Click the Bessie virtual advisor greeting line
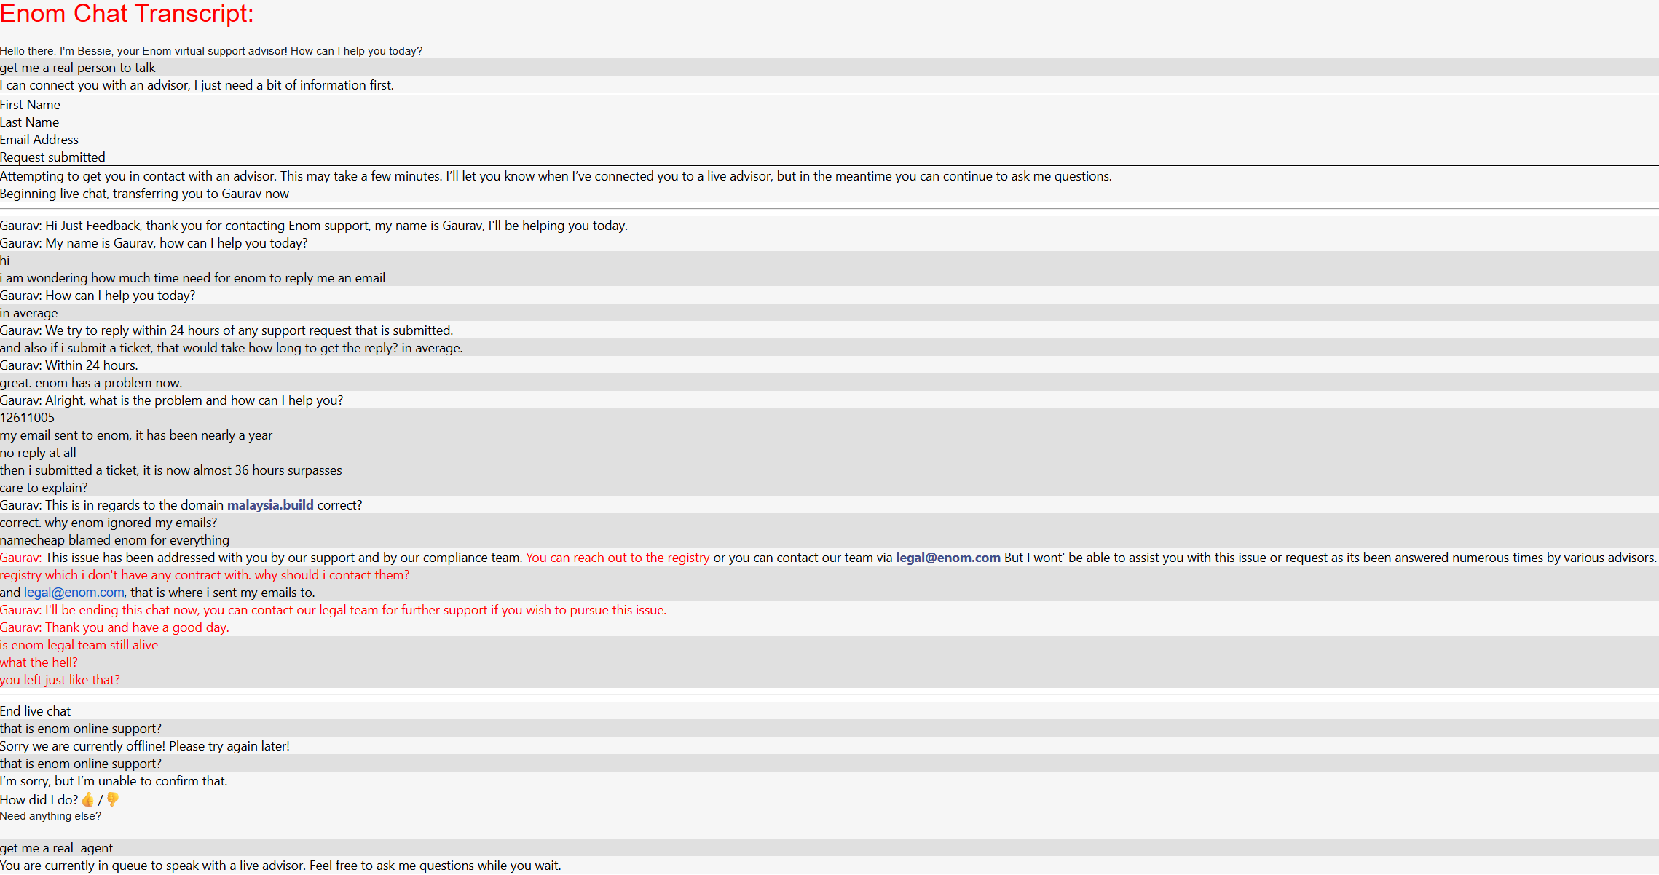 [211, 51]
